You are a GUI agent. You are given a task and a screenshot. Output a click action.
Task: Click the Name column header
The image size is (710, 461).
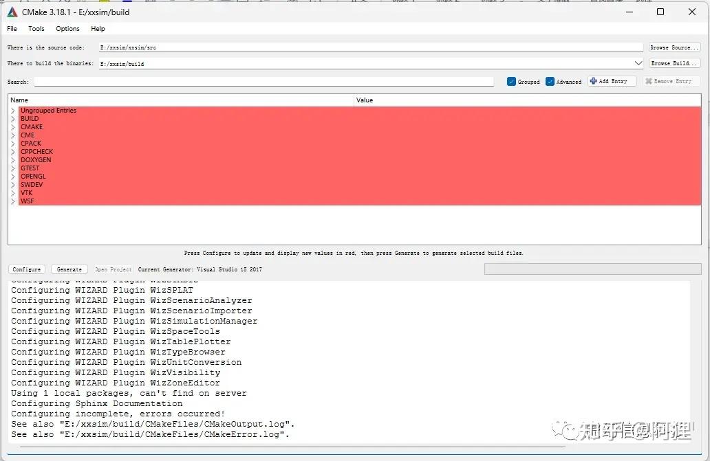(181, 100)
